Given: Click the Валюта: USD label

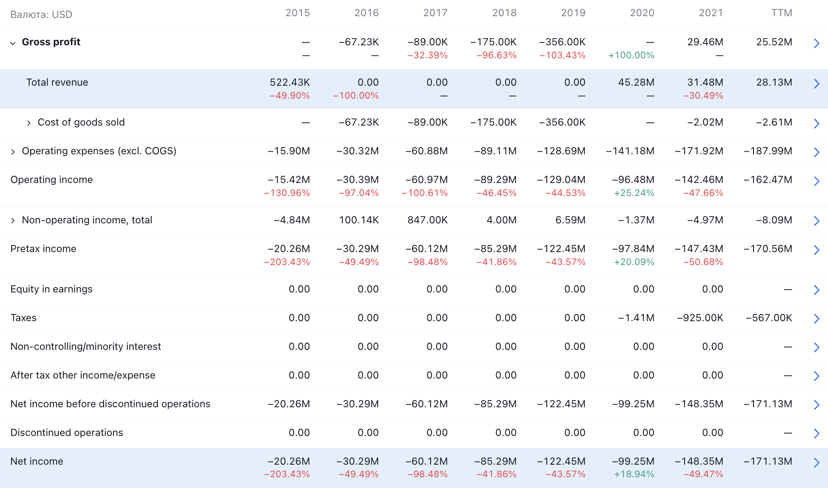Looking at the screenshot, I should [41, 15].
